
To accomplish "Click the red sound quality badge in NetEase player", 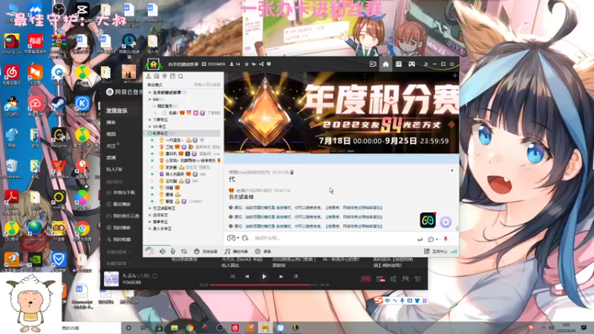I will click(365, 279).
